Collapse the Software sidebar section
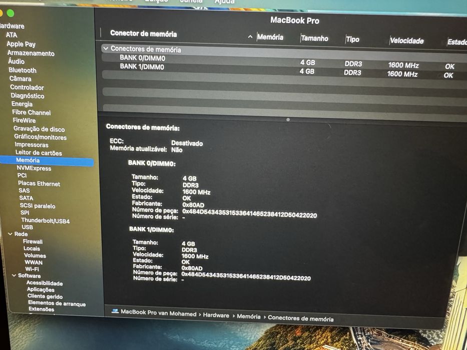The width and height of the screenshot is (467, 350). 14,275
